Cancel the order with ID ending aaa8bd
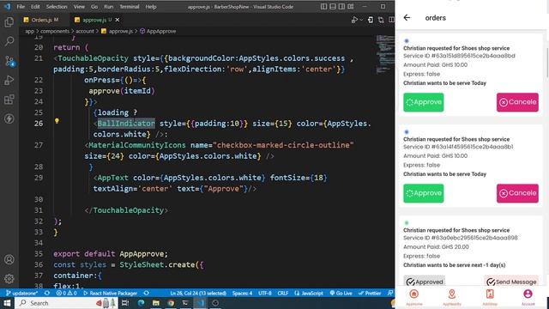This screenshot has height=309, width=549. (517, 102)
